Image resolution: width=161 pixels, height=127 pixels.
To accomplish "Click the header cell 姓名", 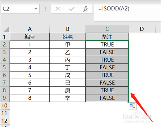I will pos(68,37).
